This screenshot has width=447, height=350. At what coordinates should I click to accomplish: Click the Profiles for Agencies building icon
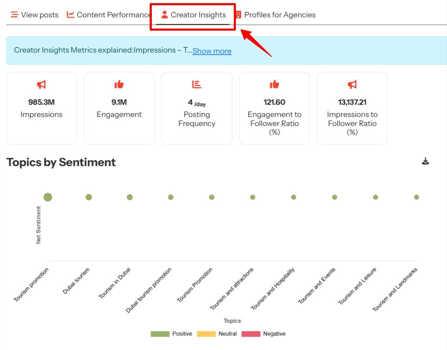tap(238, 15)
